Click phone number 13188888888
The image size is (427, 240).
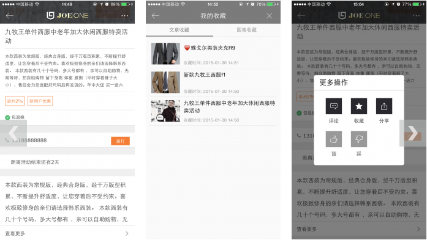click(x=29, y=140)
